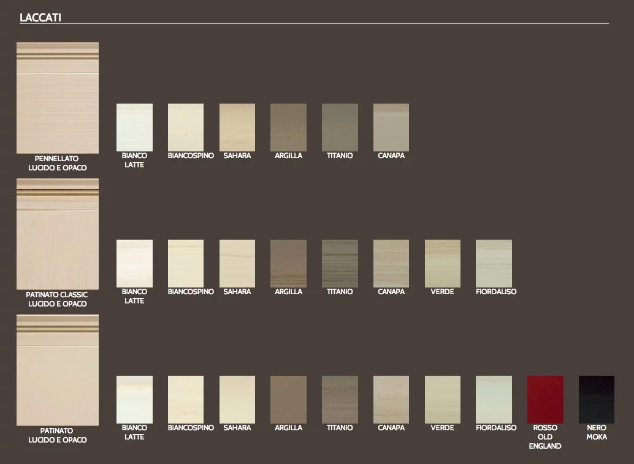Image resolution: width=634 pixels, height=464 pixels.
Task: Click the Sahara swatch in the bottom Patinato row
Action: [x=237, y=400]
